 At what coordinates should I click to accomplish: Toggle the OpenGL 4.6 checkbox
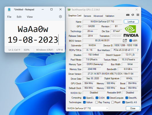124,102
